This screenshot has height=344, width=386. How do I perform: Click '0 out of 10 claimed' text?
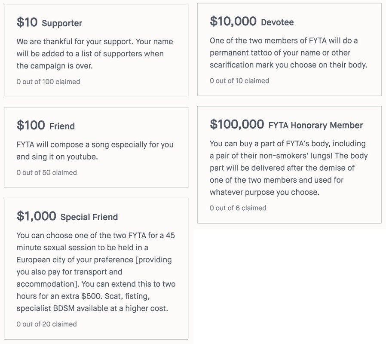pyautogui.click(x=239, y=81)
